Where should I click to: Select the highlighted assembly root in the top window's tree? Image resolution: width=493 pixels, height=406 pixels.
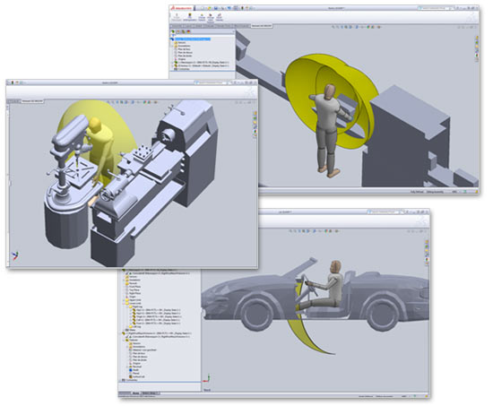193,39
